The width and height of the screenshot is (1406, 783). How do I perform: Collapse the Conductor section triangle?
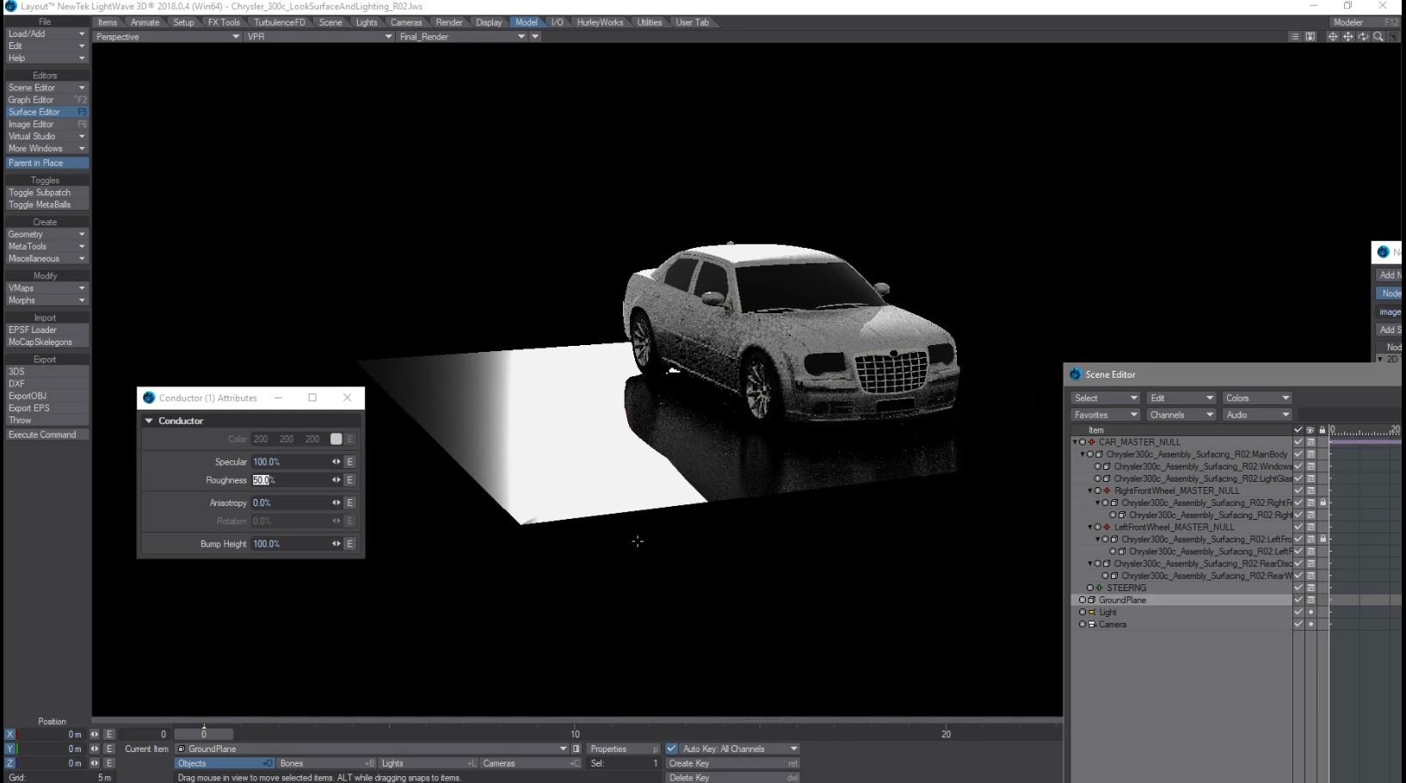[x=149, y=421]
